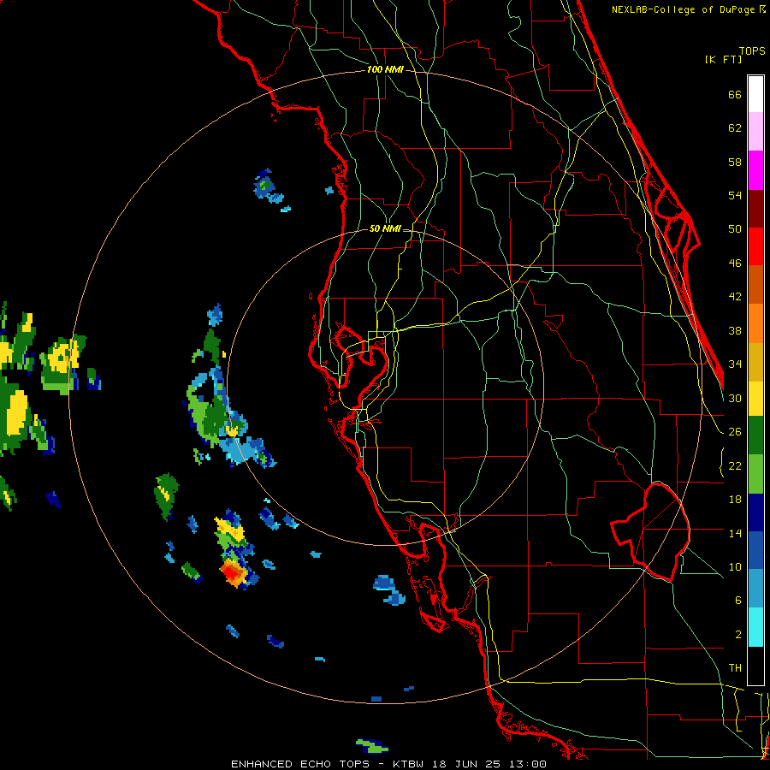Pick the gold legend color band

coord(755,362)
